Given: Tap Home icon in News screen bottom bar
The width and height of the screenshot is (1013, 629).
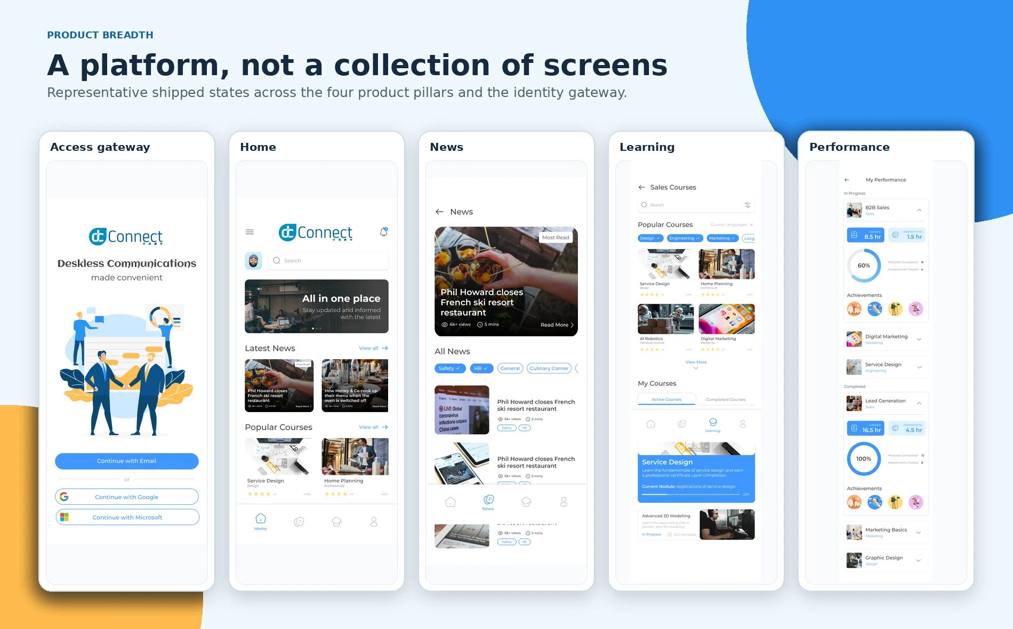Looking at the screenshot, I should [451, 502].
